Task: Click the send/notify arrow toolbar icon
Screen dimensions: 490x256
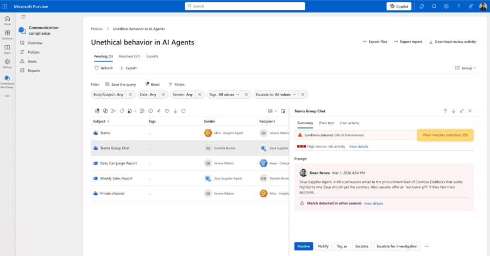Action: [x=114, y=111]
